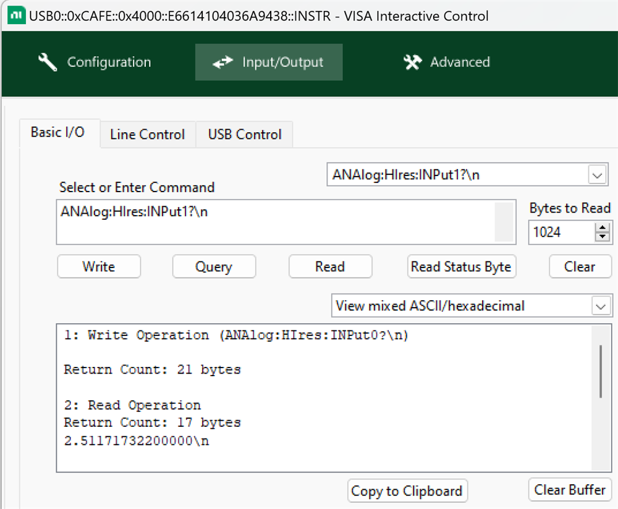Click the Clear Buffer button

pos(570,490)
